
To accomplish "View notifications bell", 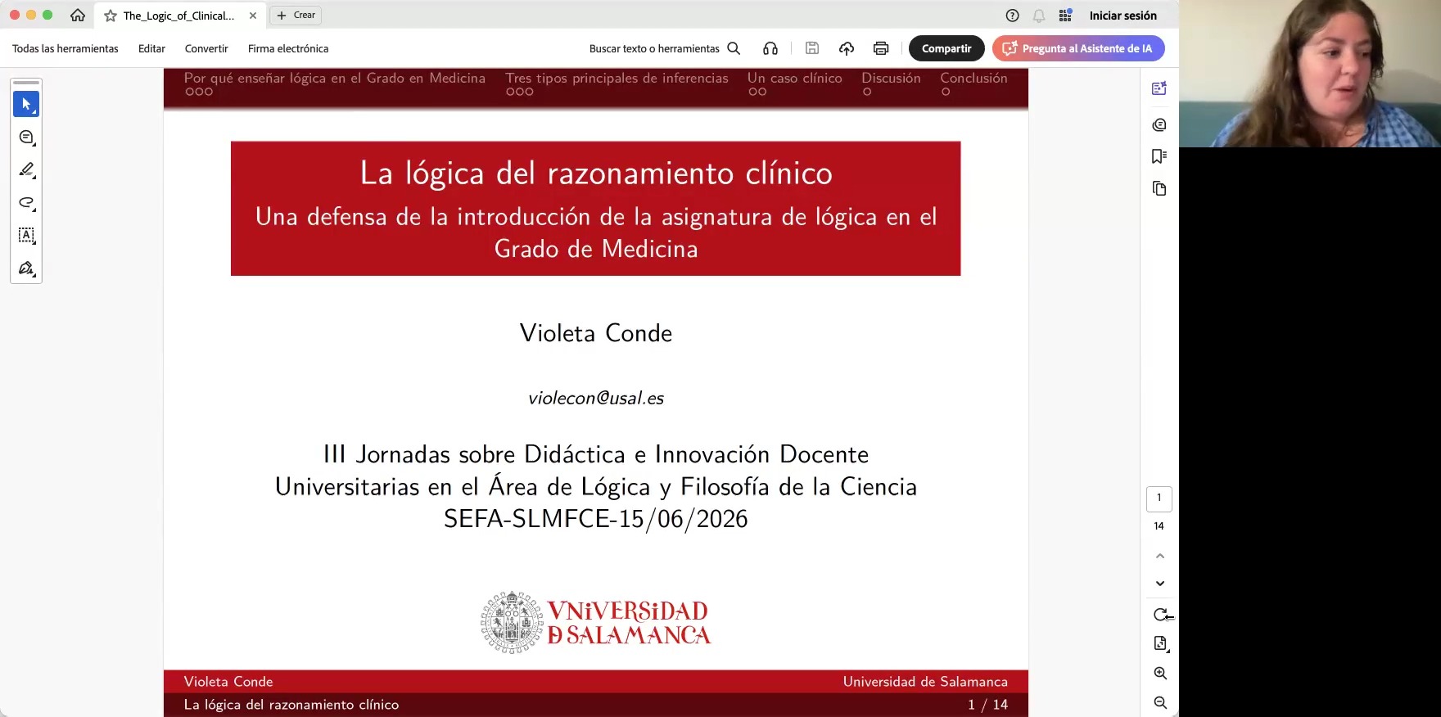I will coord(1038,16).
